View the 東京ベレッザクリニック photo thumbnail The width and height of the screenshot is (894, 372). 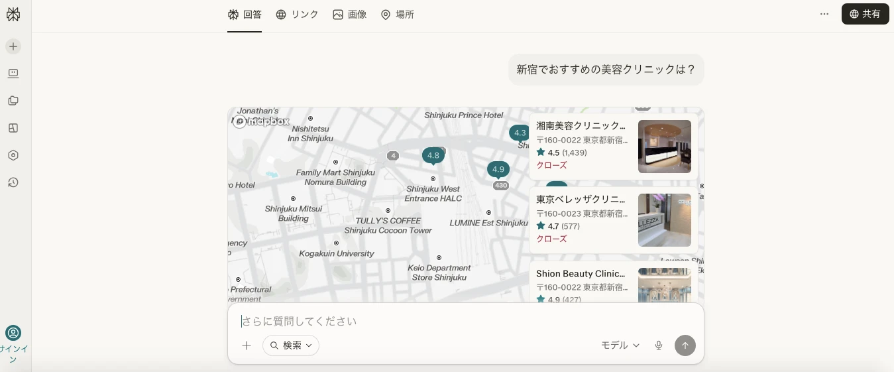tap(665, 220)
